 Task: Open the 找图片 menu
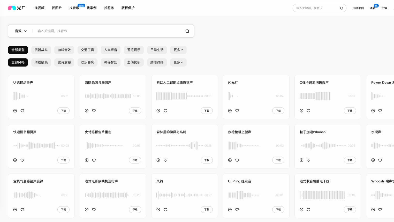tap(57, 8)
